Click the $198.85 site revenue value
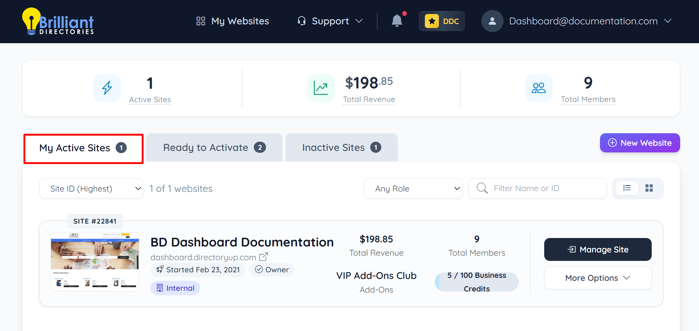The height and width of the screenshot is (331, 699). pos(376,239)
